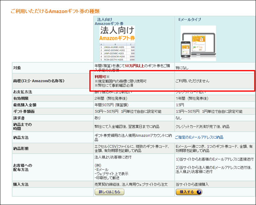Click the 詳しくはこちら button
Viewport: 256px width, 205px height.
[x=109, y=192]
